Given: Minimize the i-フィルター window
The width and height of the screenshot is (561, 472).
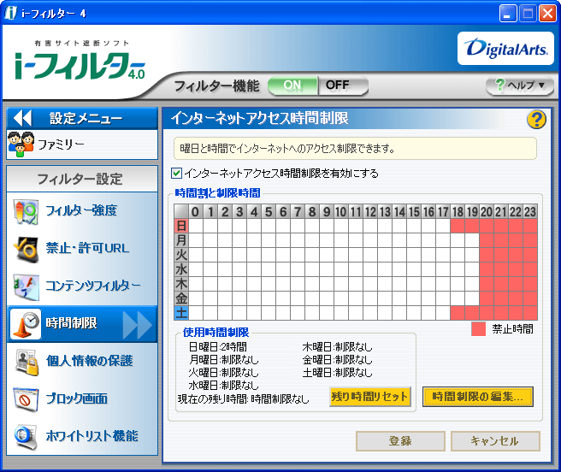Looking at the screenshot, I should point(507,14).
